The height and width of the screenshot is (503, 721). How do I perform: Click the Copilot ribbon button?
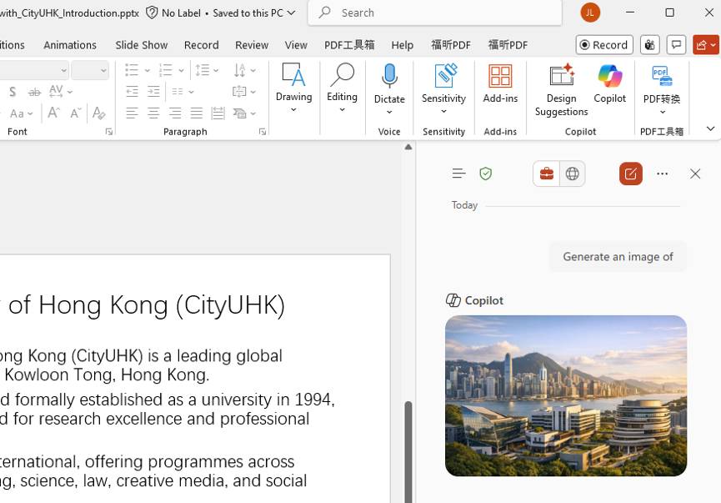(x=609, y=83)
